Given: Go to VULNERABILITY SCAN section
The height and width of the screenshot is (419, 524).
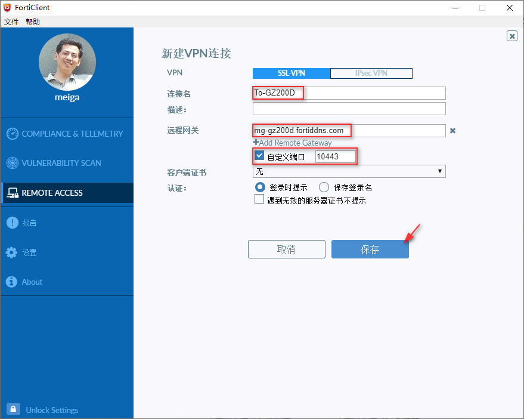Looking at the screenshot, I should pos(61,163).
